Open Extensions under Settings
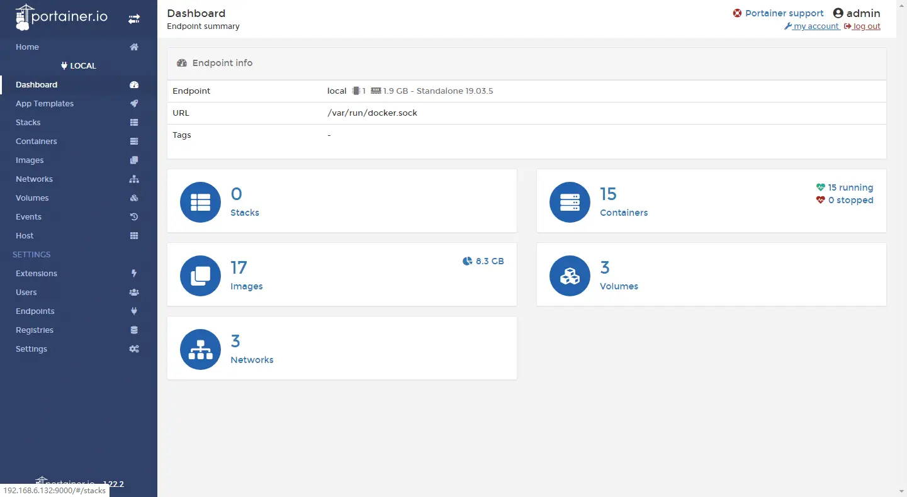Viewport: 907px width, 497px height. pos(79,274)
